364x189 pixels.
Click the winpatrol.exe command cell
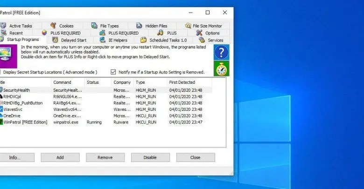pos(66,122)
